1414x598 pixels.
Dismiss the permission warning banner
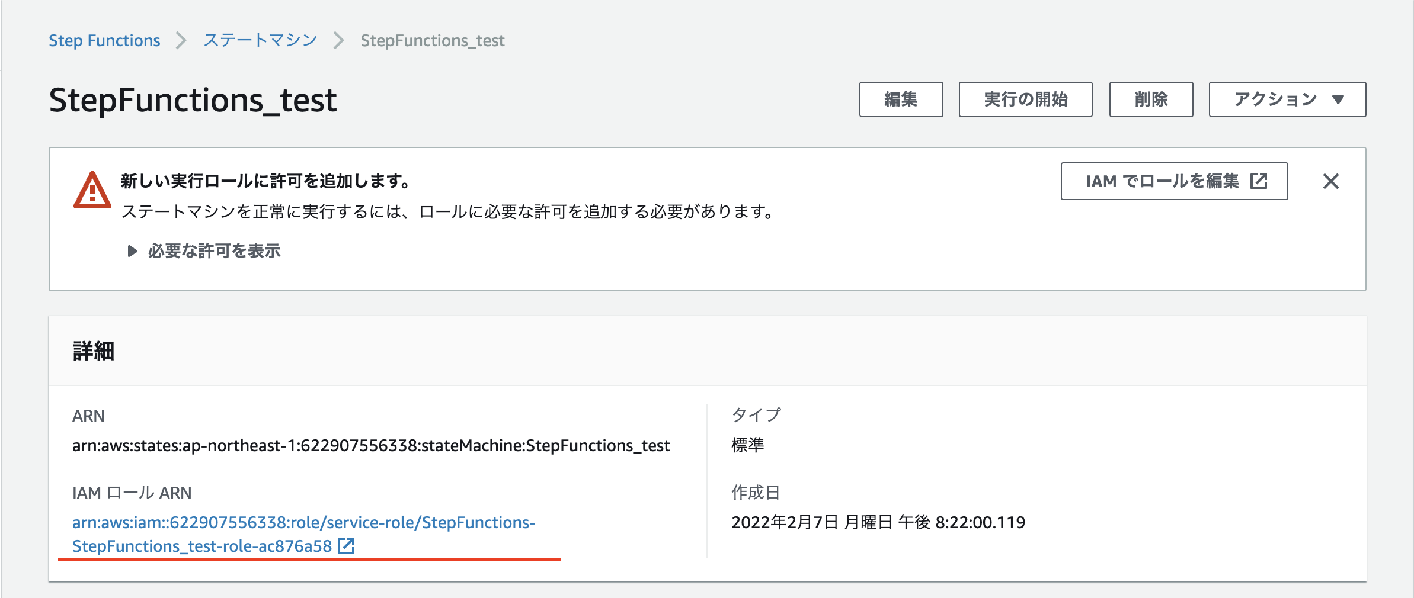point(1331,181)
